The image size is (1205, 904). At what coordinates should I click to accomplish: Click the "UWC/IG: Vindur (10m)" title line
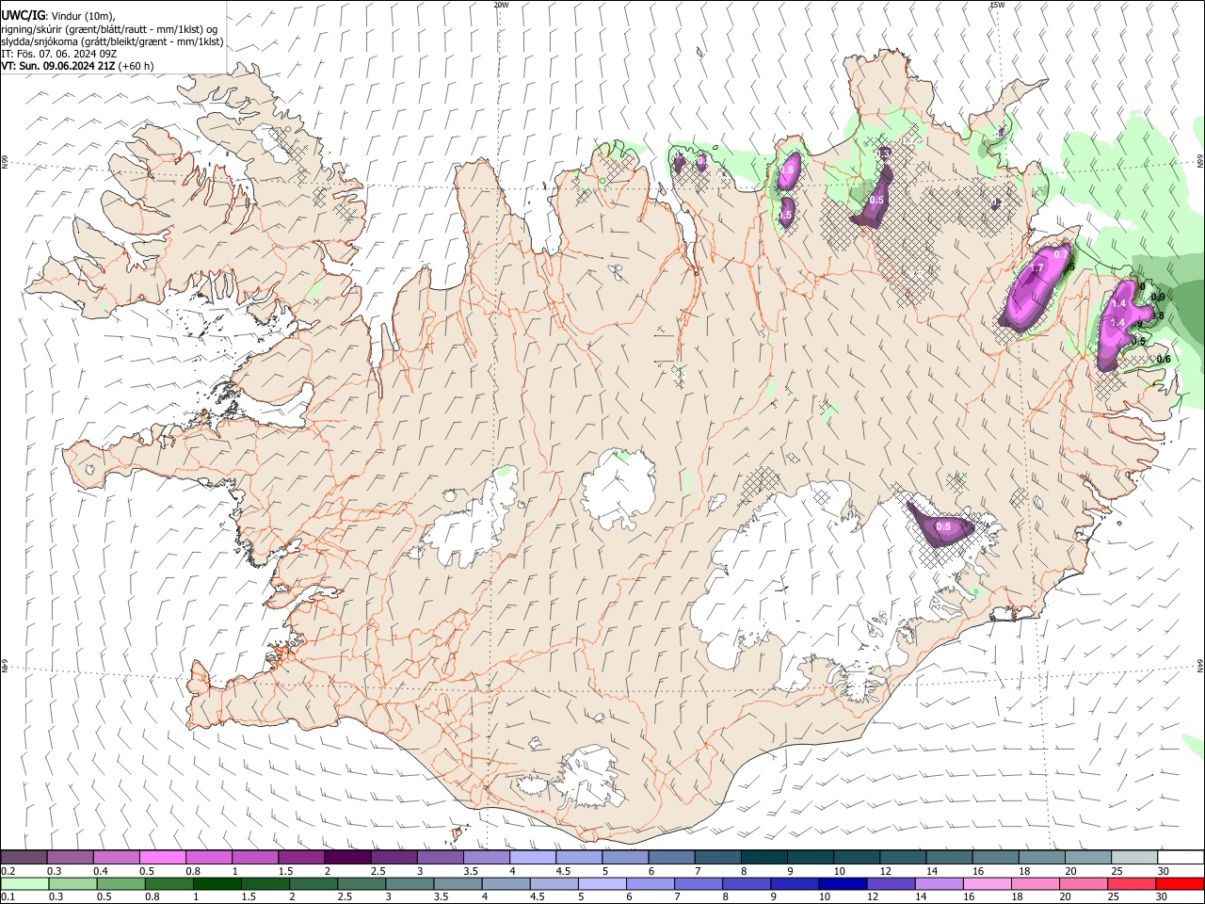pyautogui.click(x=57, y=15)
